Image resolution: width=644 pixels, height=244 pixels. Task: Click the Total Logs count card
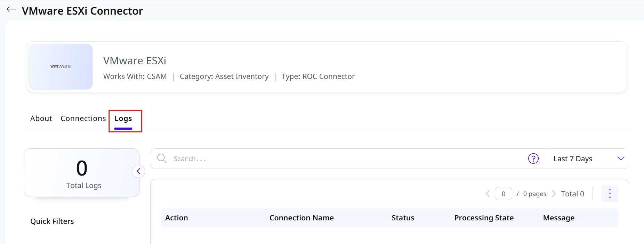click(82, 173)
